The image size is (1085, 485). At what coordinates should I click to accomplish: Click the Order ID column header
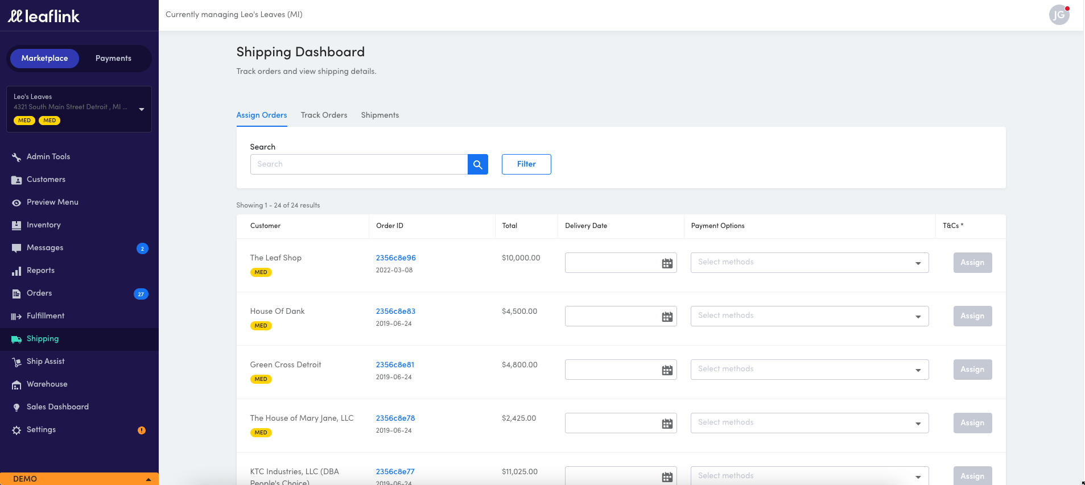(390, 226)
